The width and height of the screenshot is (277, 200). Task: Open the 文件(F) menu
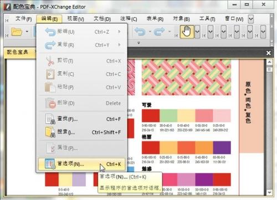pos(23,19)
